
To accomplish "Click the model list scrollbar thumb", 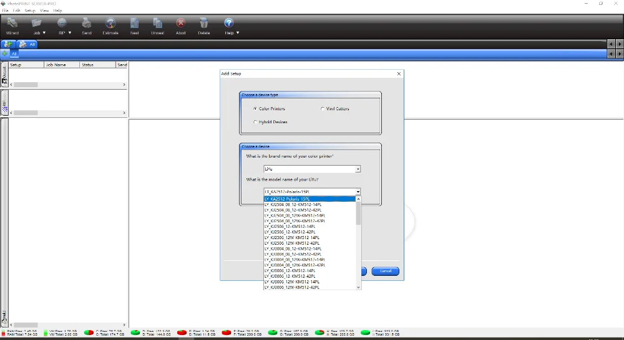I will click(359, 214).
